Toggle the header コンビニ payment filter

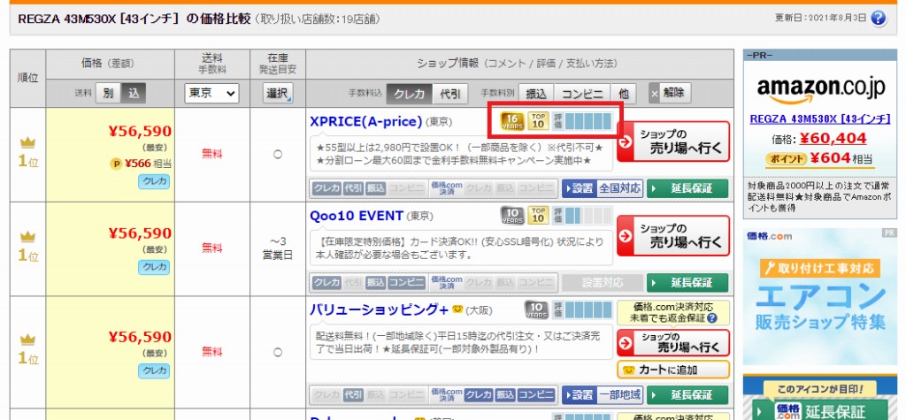coord(582,93)
